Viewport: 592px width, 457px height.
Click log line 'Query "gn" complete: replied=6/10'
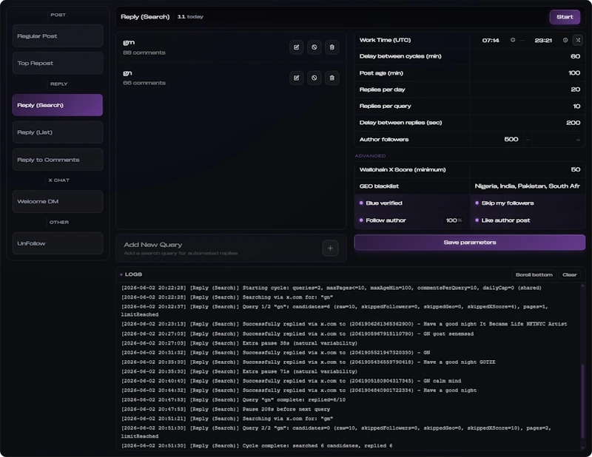[233, 399]
